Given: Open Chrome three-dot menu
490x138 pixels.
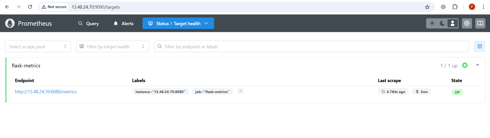Looking at the screenshot, I should point(483,7).
